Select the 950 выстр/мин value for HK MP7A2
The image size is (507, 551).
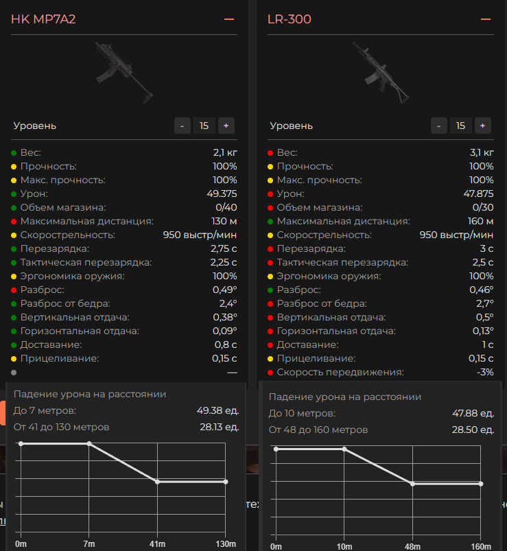[x=200, y=235]
